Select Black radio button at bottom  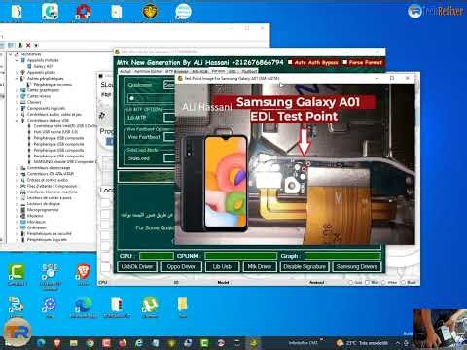tap(403, 282)
